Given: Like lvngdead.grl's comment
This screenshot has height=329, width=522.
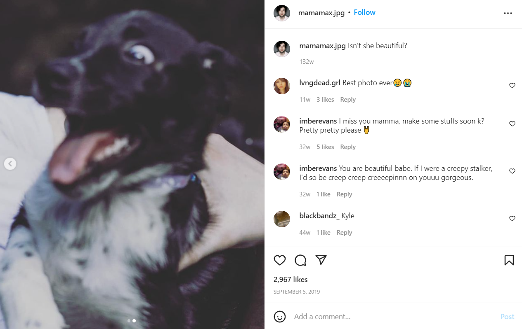Looking at the screenshot, I should point(512,86).
